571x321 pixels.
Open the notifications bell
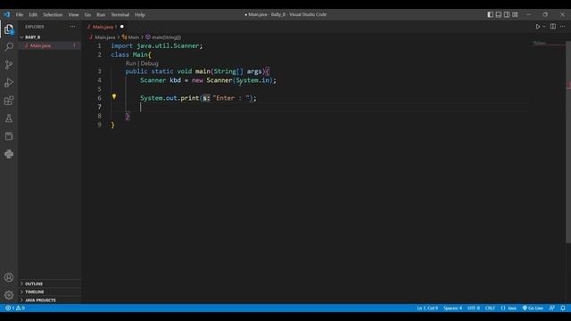tap(563, 308)
